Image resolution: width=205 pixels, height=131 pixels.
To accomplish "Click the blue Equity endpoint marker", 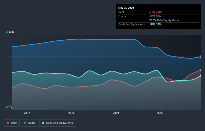I will click(201, 57).
